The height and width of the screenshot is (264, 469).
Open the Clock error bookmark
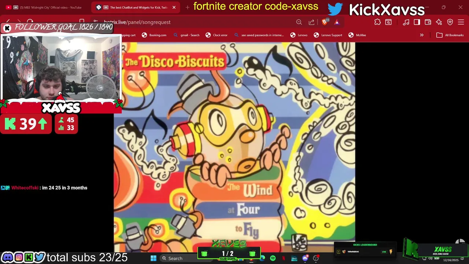(217, 35)
